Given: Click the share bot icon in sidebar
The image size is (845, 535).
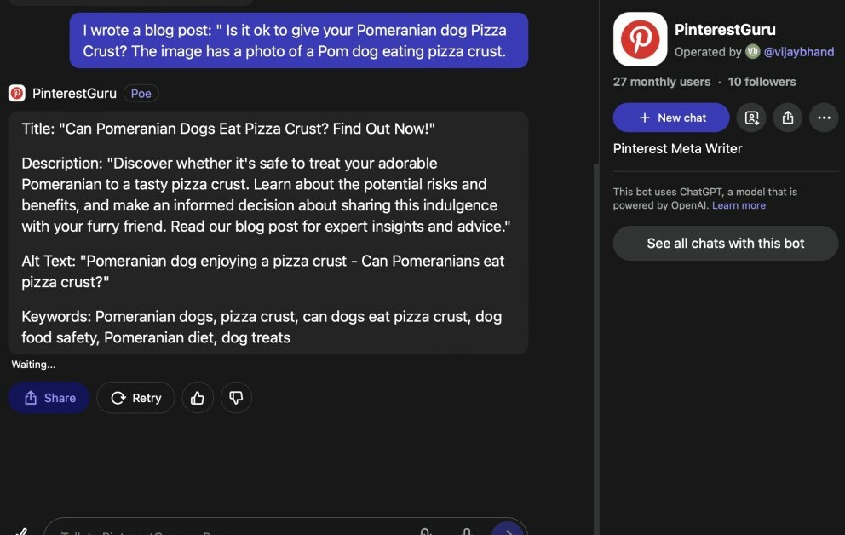Looking at the screenshot, I should 788,118.
